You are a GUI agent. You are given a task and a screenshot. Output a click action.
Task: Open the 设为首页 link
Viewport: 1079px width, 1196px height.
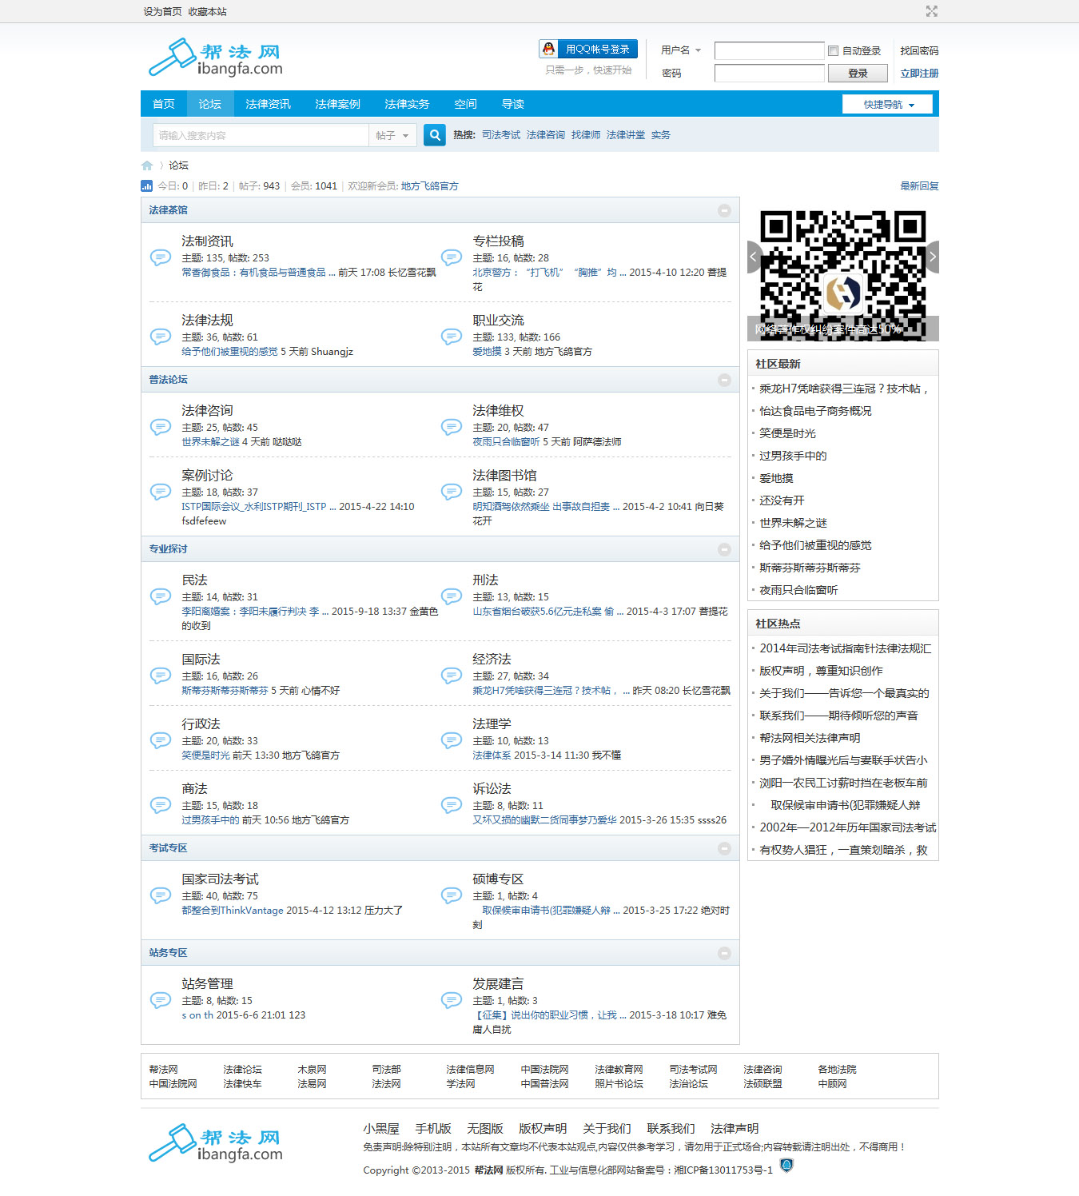pyautogui.click(x=162, y=11)
